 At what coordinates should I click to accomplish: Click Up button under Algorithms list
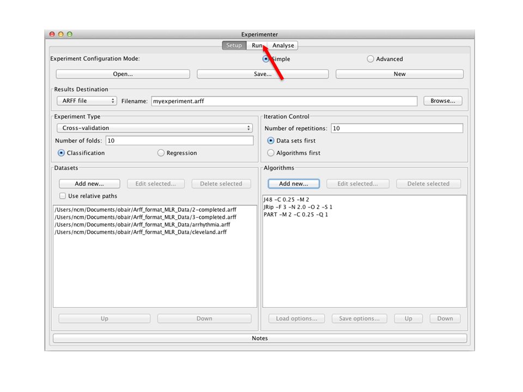[408, 318]
